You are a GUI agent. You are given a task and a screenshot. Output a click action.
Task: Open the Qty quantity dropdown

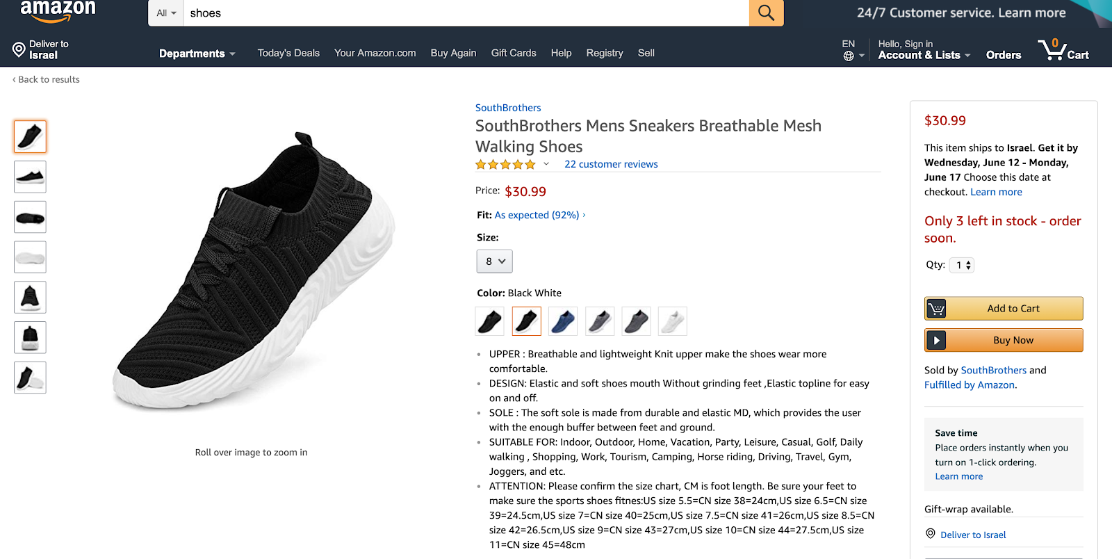click(x=962, y=265)
